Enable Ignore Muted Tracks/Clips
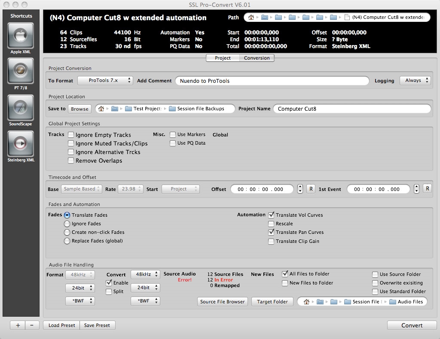This screenshot has height=339, width=440. pyautogui.click(x=71, y=143)
